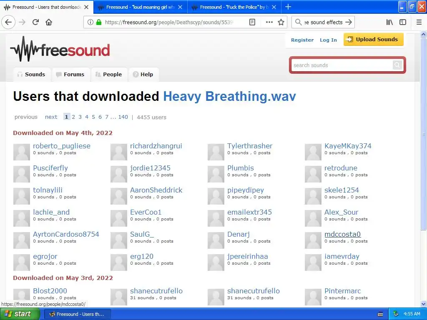Open the Windows start button
Image resolution: width=427 pixels, height=320 pixels.
[x=20, y=314]
